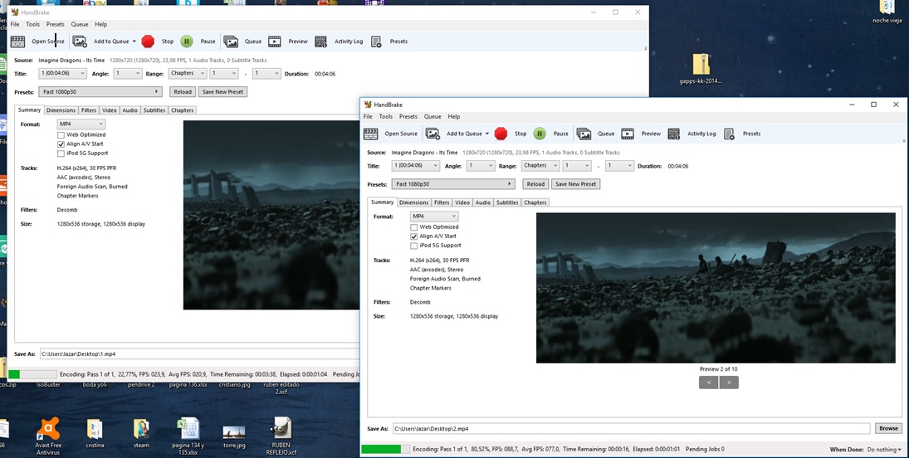The width and height of the screenshot is (909, 458).
Task: Open Format MP4 dropdown in front HandBrake window
Action: [x=434, y=217]
